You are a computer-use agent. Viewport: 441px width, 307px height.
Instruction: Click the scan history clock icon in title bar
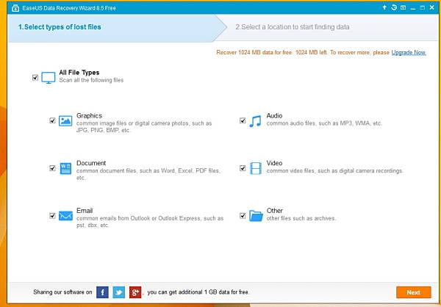[394, 7]
